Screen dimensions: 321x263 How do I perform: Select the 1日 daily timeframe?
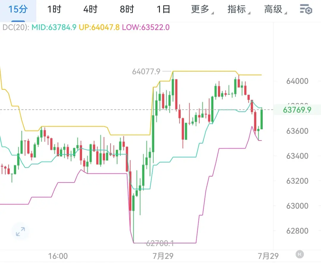point(163,10)
